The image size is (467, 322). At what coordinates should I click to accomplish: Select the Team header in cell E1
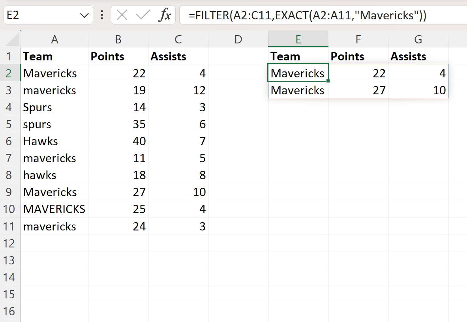298,56
